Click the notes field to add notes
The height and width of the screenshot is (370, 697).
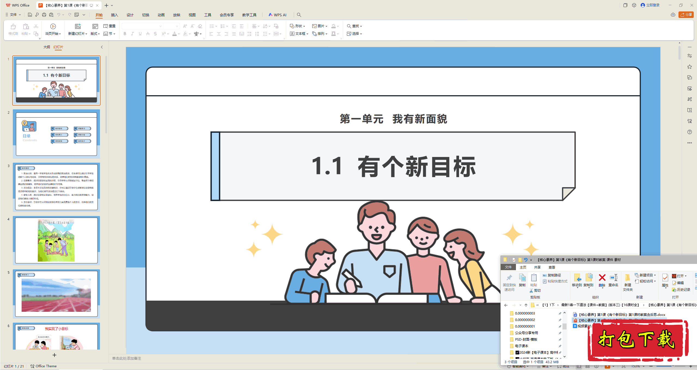127,358
